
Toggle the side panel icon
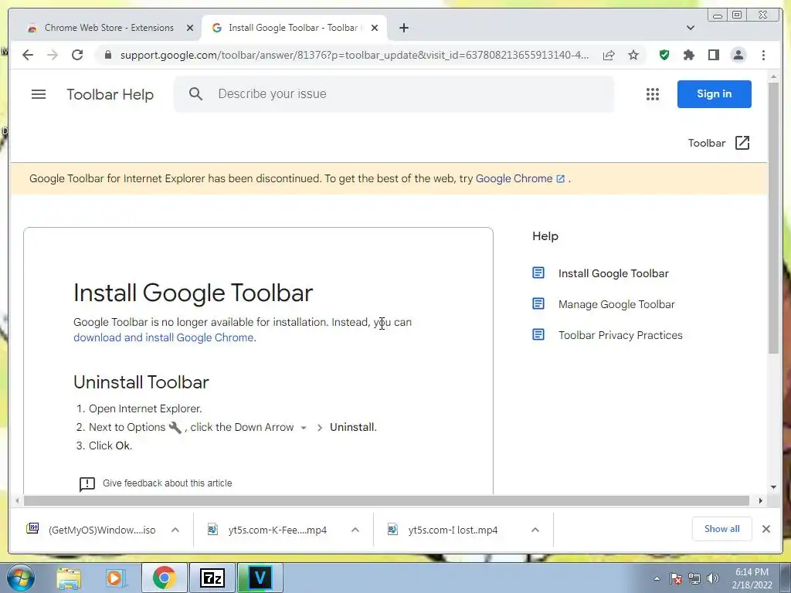point(714,55)
